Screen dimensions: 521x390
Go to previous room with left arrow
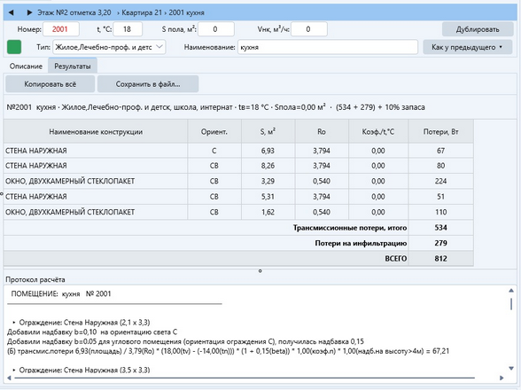coord(11,12)
